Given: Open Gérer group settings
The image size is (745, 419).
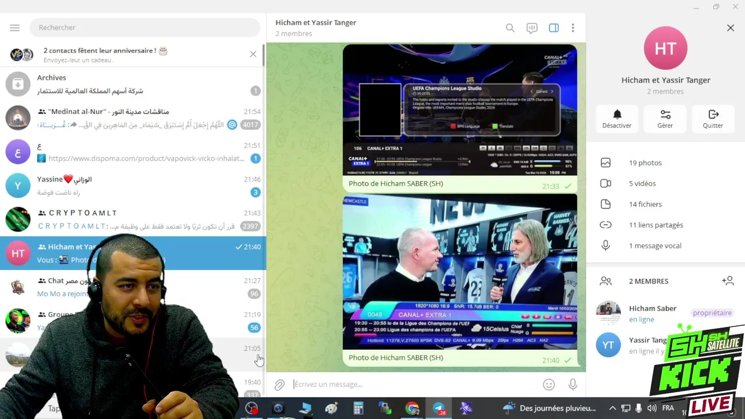Looking at the screenshot, I should click(x=665, y=119).
